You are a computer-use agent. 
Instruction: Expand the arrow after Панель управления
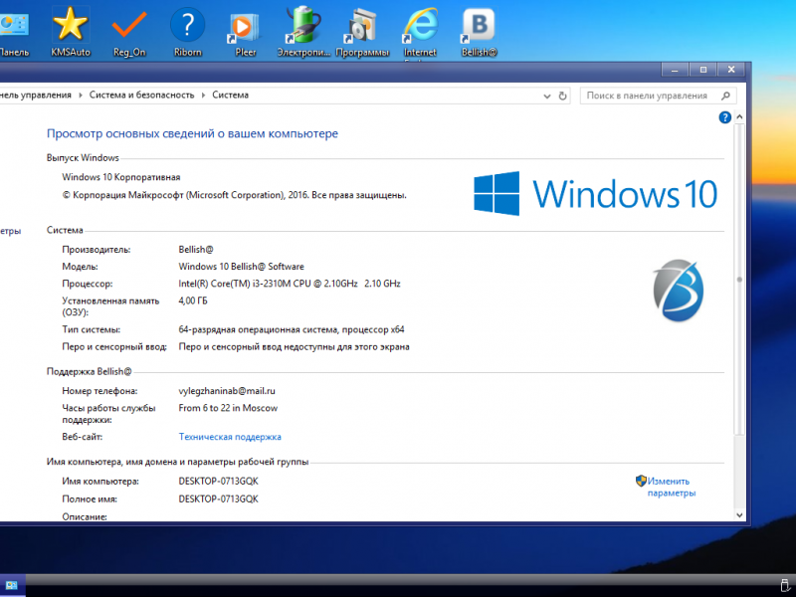pos(81,95)
